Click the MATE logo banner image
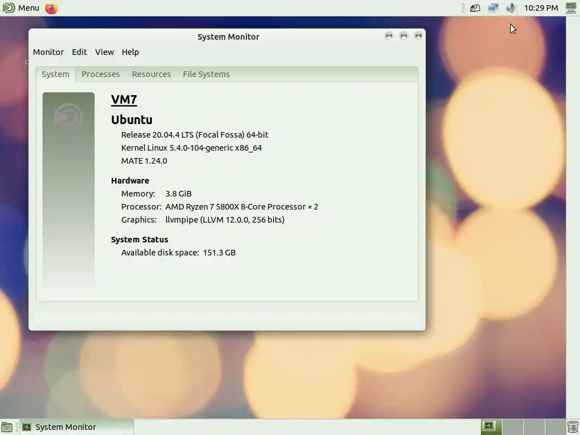The height and width of the screenshot is (435, 580). [69, 190]
